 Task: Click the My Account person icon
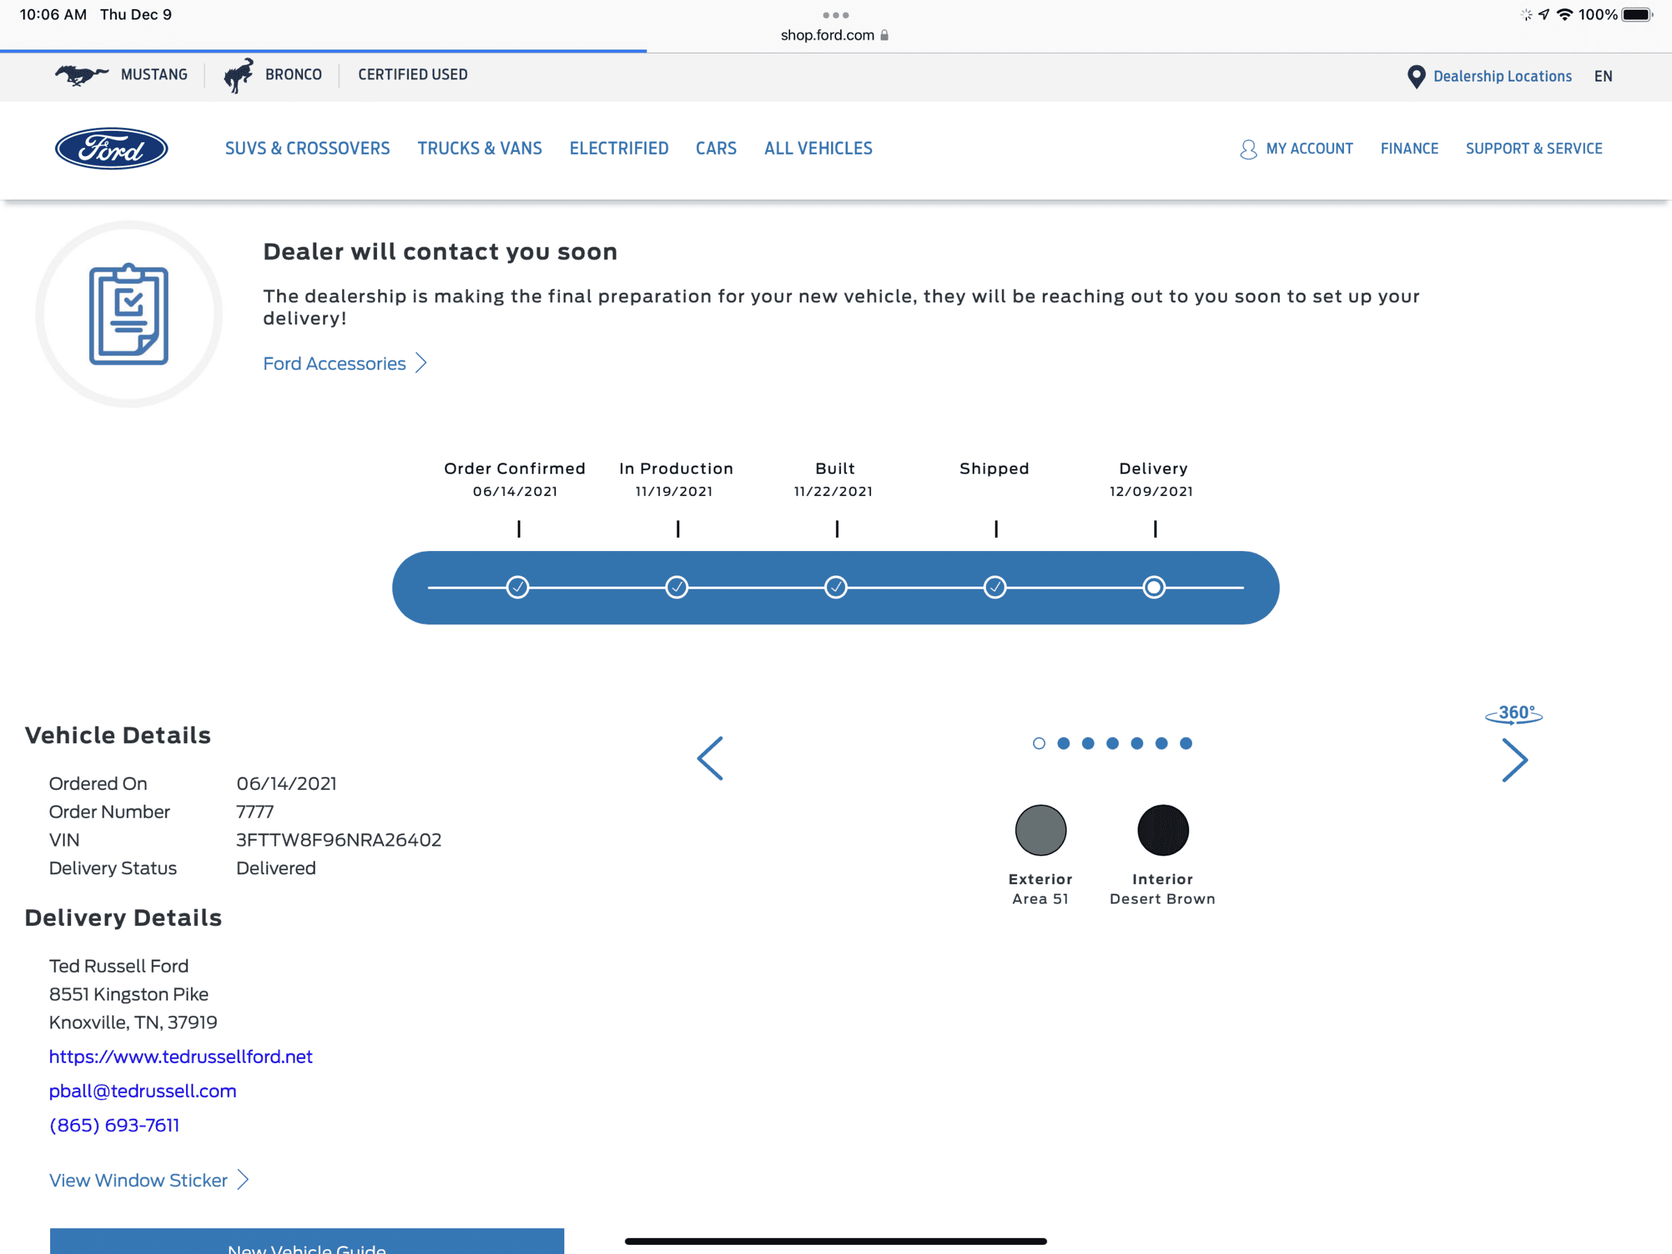coord(1248,149)
